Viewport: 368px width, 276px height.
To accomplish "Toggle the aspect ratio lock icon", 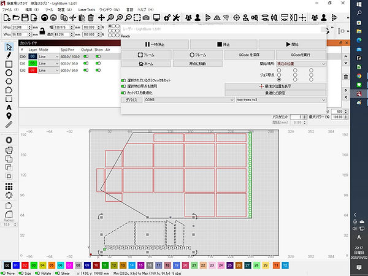I will click(x=42, y=31).
